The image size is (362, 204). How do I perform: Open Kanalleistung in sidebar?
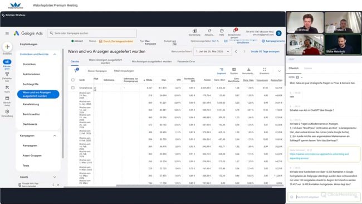pyautogui.click(x=31, y=104)
